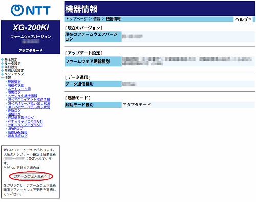Open the 無線LAN情報 page
The image size is (256, 202).
pos(17,132)
